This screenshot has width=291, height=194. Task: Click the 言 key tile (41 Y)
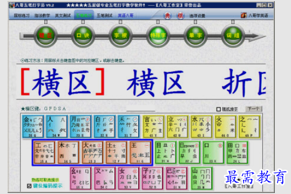pos(153,127)
